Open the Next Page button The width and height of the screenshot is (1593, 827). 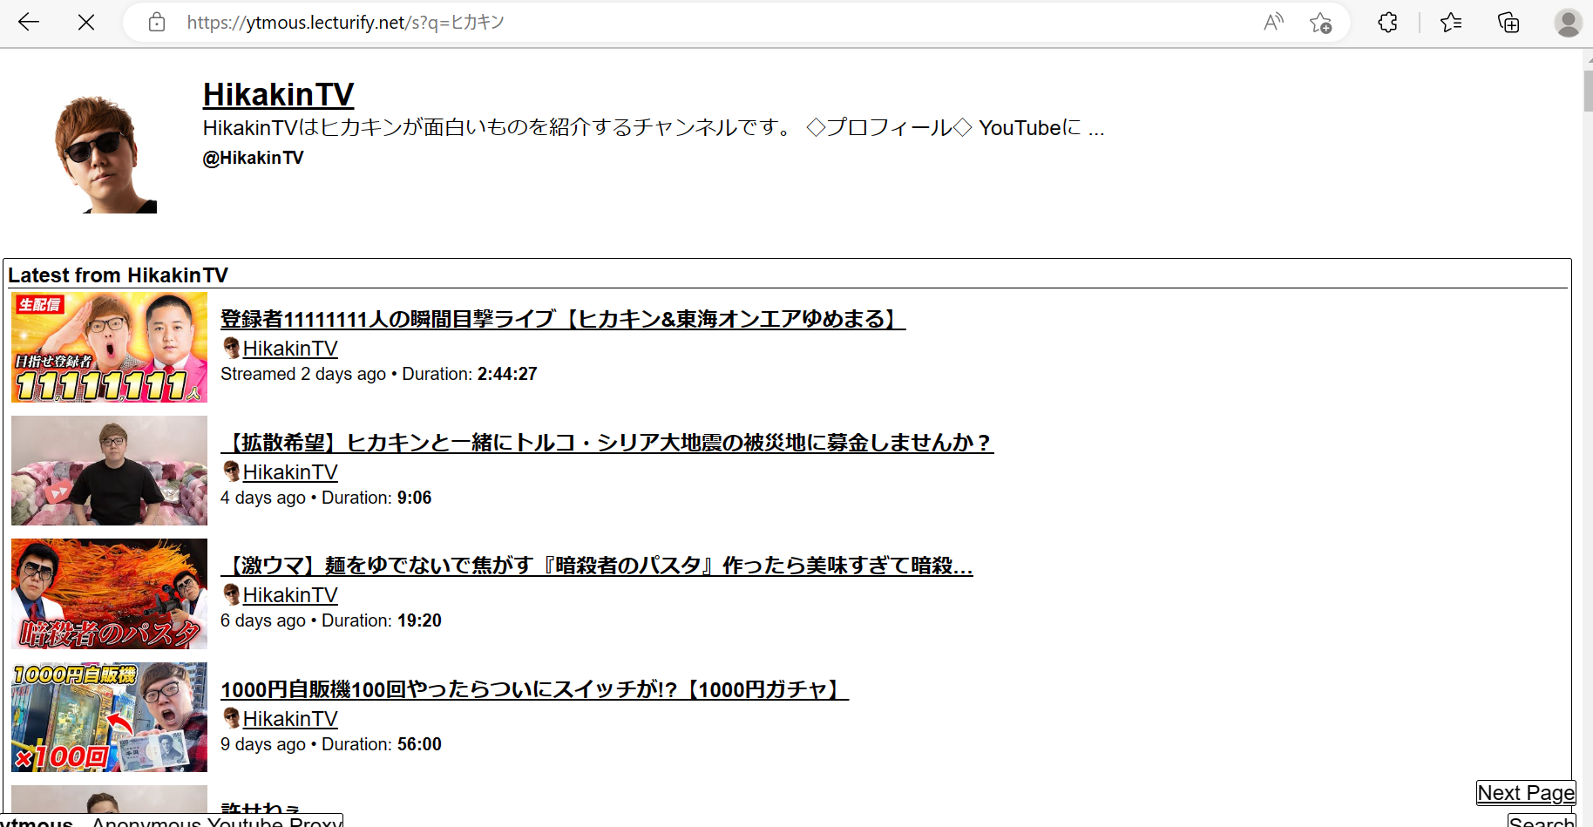coord(1525,793)
